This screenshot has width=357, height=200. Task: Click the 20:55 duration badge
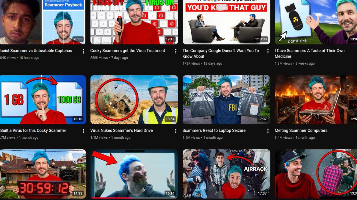pos(78,39)
